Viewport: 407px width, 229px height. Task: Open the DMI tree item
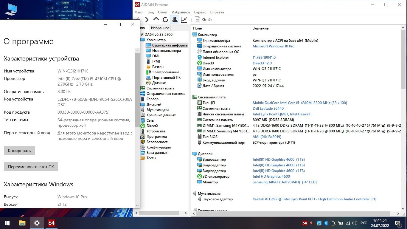click(153, 56)
